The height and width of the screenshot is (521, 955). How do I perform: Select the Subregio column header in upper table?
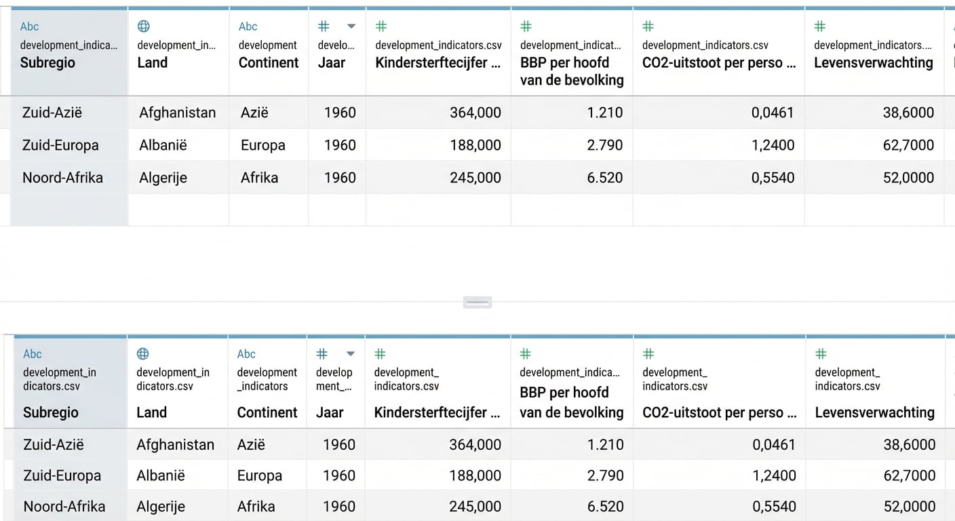pyautogui.click(x=47, y=62)
